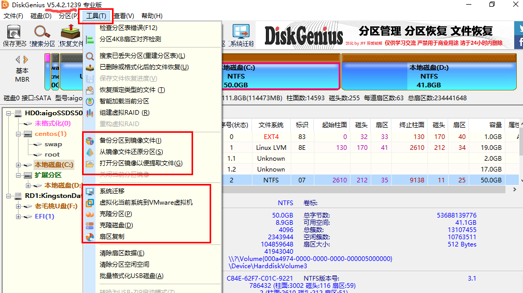Viewport: 523px width, 293px height.
Task: Open the 帮助(H) menu
Action: [152, 16]
